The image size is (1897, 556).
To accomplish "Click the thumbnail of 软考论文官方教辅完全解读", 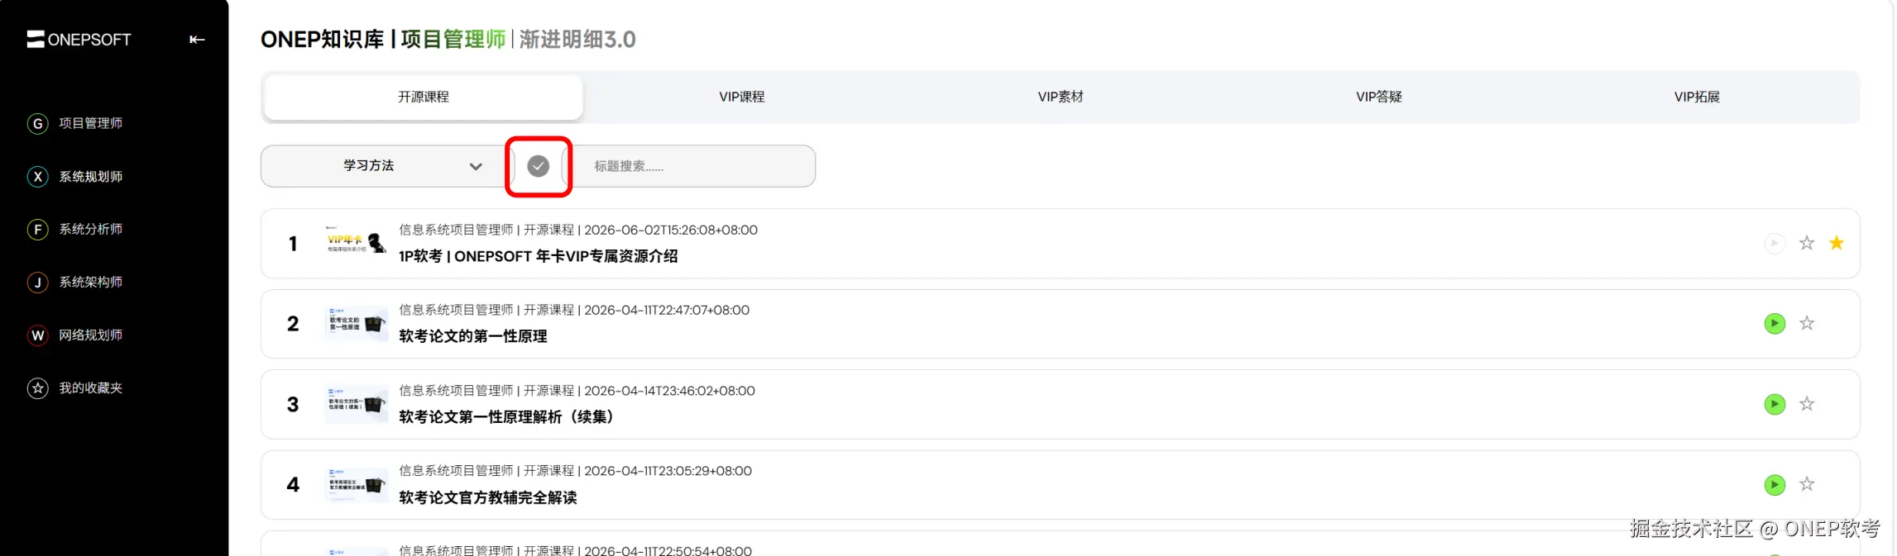I will tap(356, 484).
